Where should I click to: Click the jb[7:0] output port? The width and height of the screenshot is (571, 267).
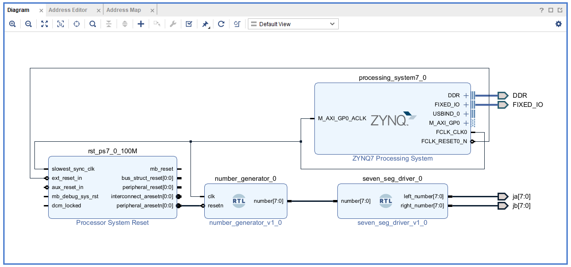pyautogui.click(x=503, y=206)
